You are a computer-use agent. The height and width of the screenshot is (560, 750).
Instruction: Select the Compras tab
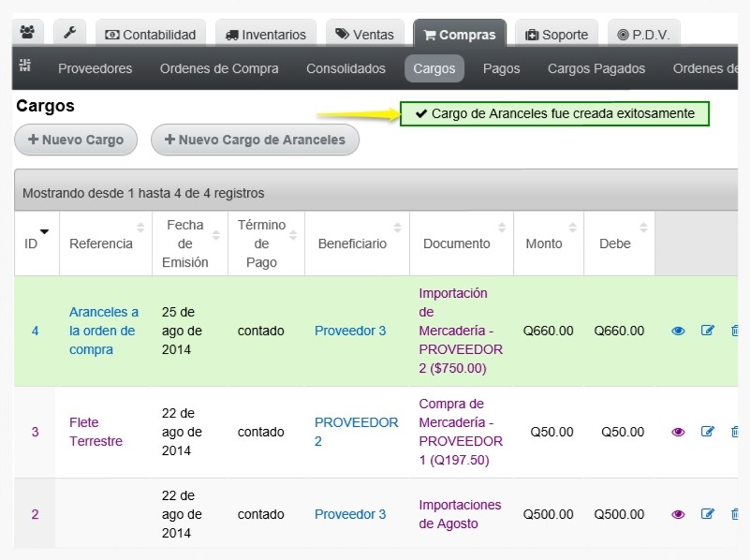click(460, 34)
